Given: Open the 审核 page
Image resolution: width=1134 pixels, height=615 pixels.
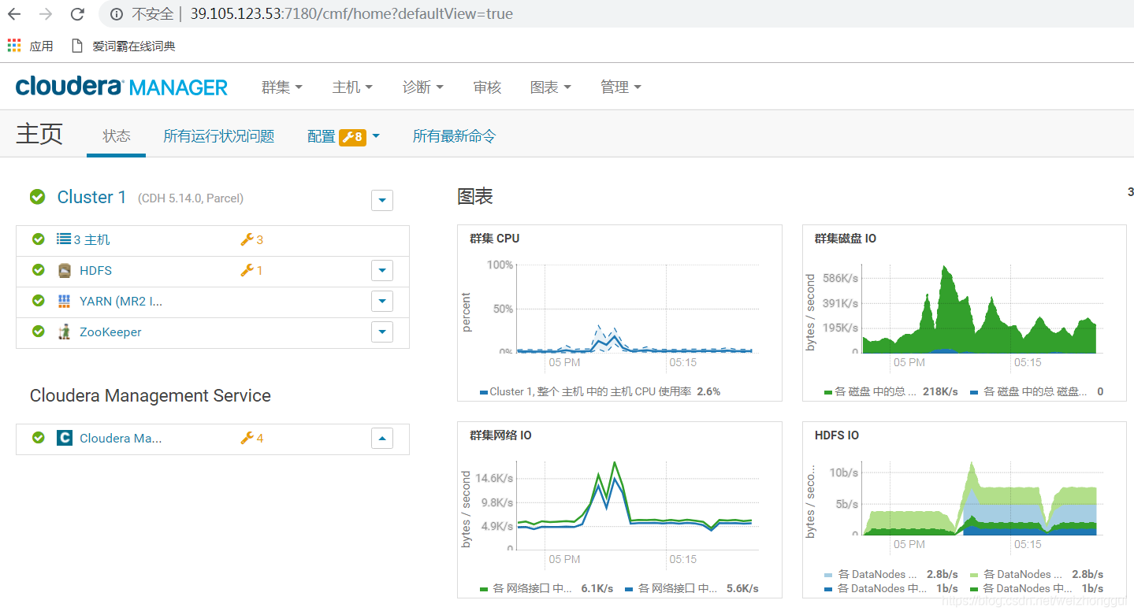Looking at the screenshot, I should pyautogui.click(x=487, y=87).
